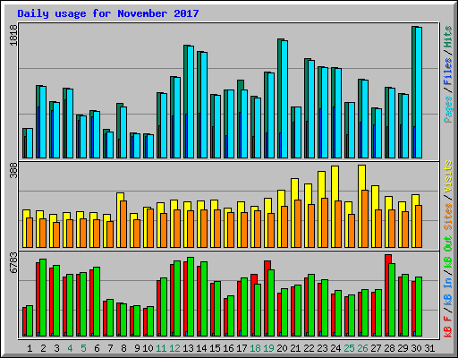Click day 23 on the x-axis
The image size is (458, 358).
click(322, 348)
